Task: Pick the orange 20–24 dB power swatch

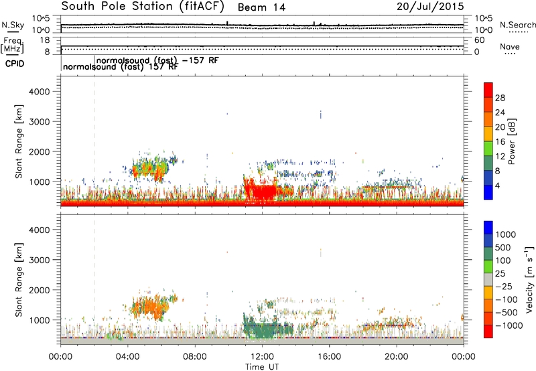Action: [488, 119]
